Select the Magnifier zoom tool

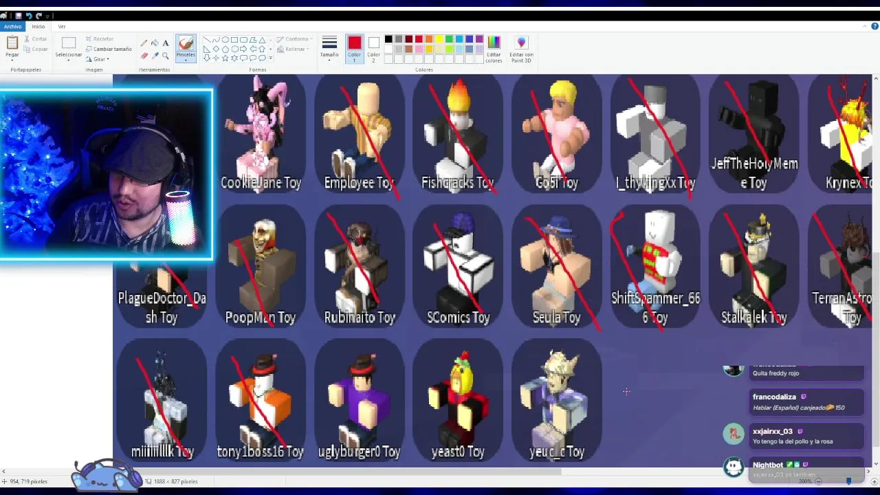(x=166, y=56)
